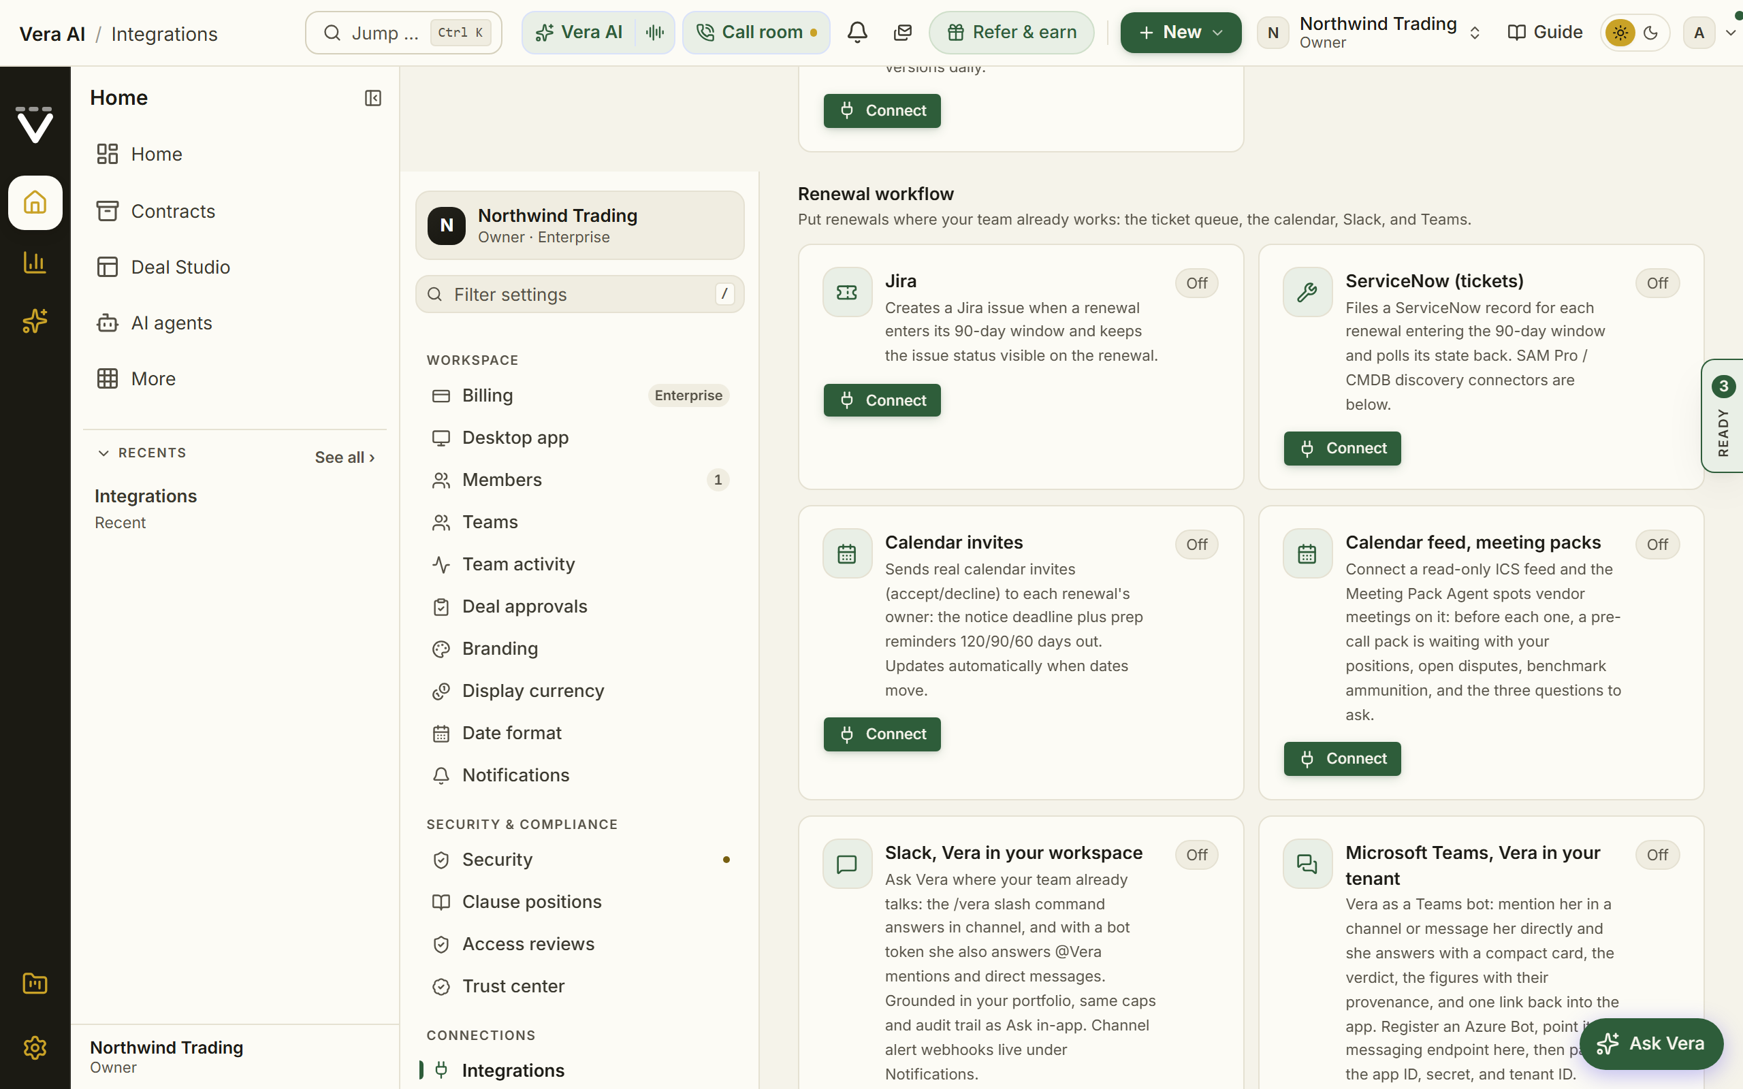Open the folder icon near the rail bottom
The height and width of the screenshot is (1089, 1743).
point(35,983)
